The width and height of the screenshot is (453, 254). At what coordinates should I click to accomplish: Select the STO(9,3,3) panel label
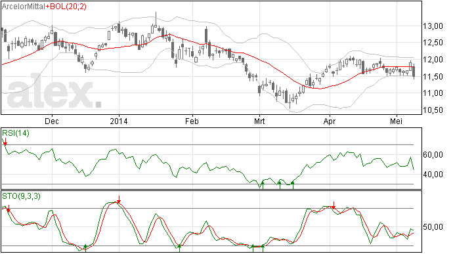tap(22, 196)
